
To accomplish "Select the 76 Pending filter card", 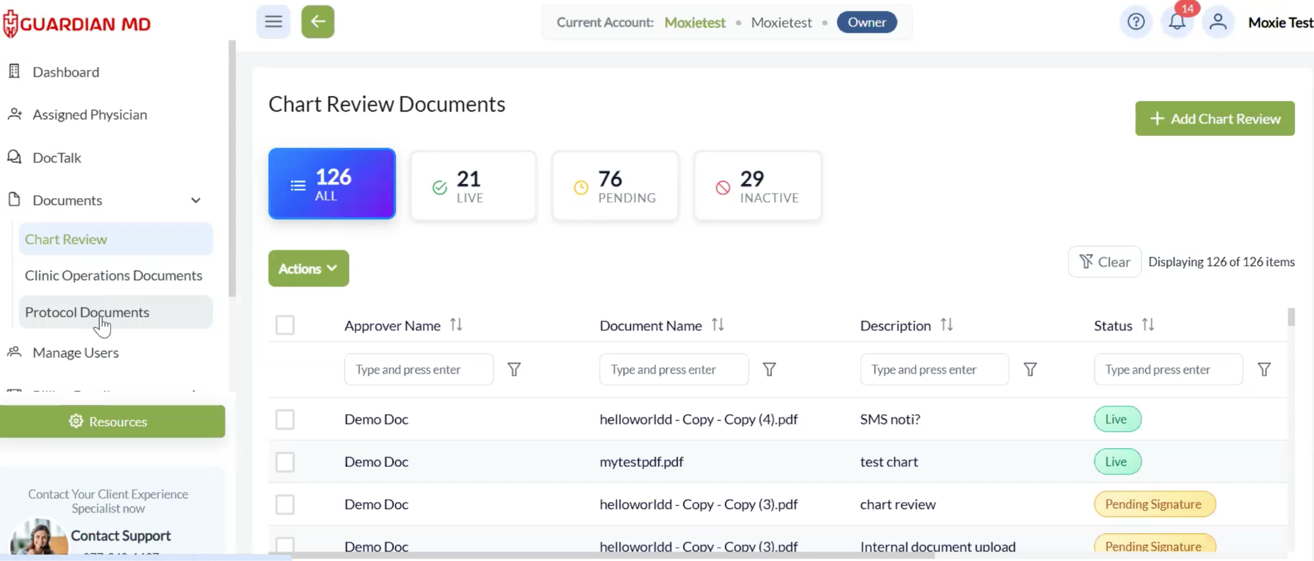I will coord(615,186).
